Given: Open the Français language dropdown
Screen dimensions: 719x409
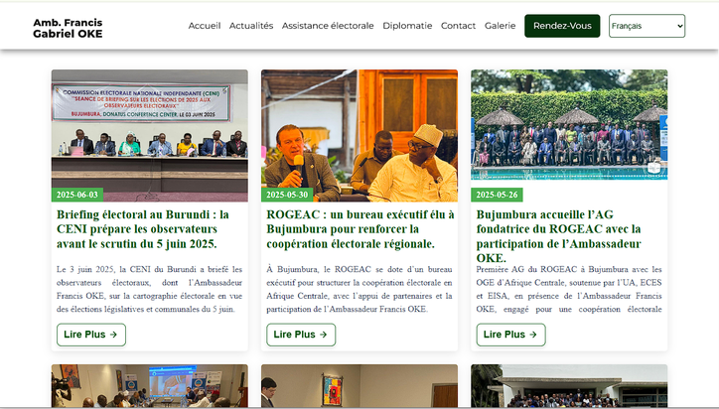Looking at the screenshot, I should [647, 26].
